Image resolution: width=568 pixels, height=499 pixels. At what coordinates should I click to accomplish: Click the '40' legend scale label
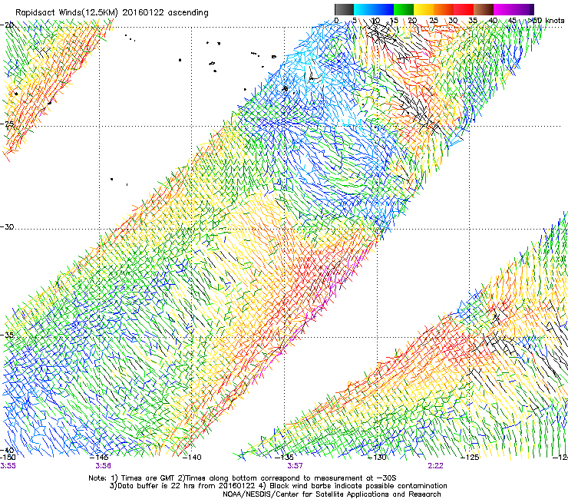tap(493, 20)
